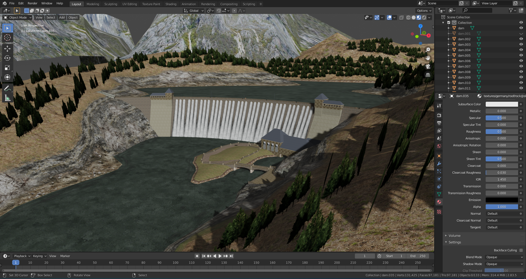Hide dam.005 in the outliner
Screen dimensions: 526x279
(521, 56)
